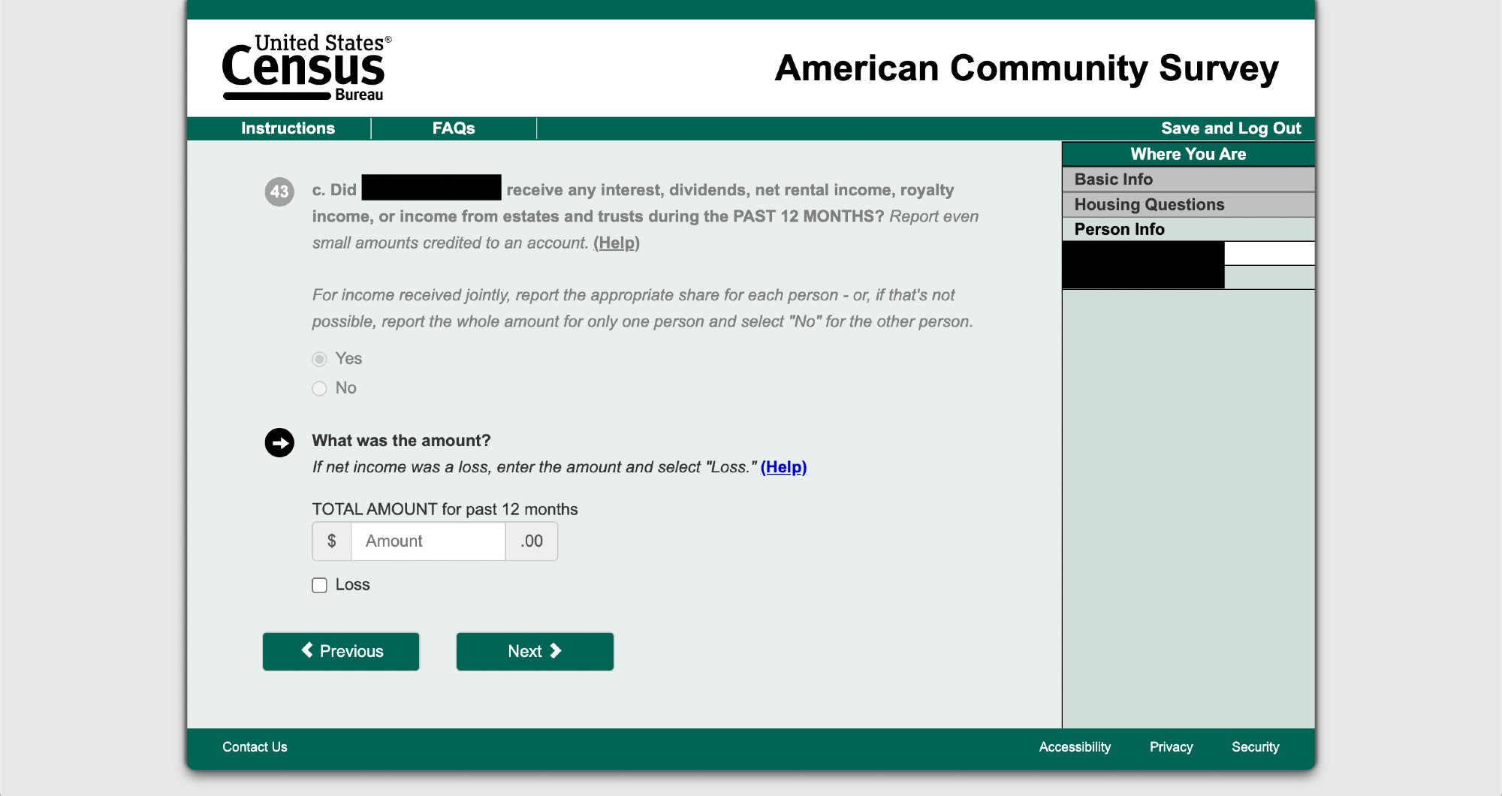Select Basic Info in sidebar
This screenshot has width=1502, height=796.
pyautogui.click(x=1113, y=179)
